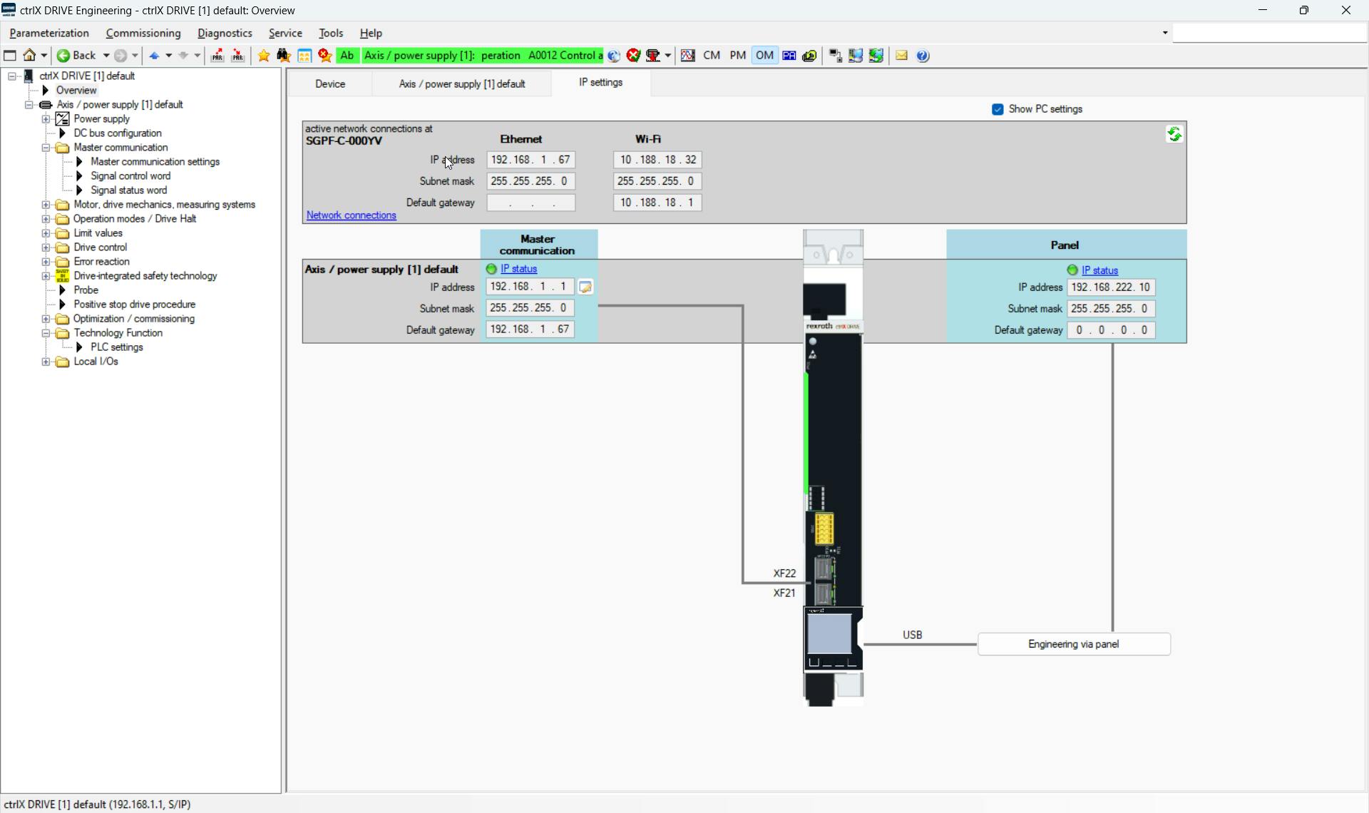
Task: Click the icon beside drive IP address
Action: [585, 287]
